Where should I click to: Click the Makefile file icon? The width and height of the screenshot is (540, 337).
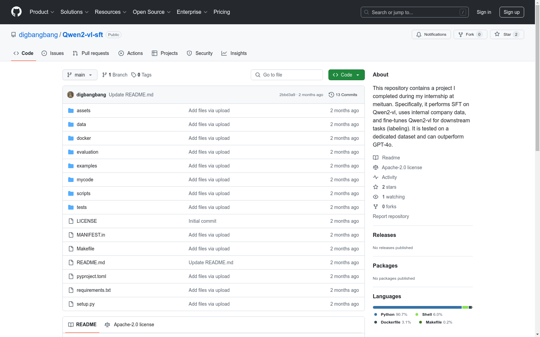pos(71,249)
